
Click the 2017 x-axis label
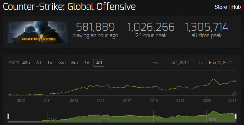coord(127,101)
